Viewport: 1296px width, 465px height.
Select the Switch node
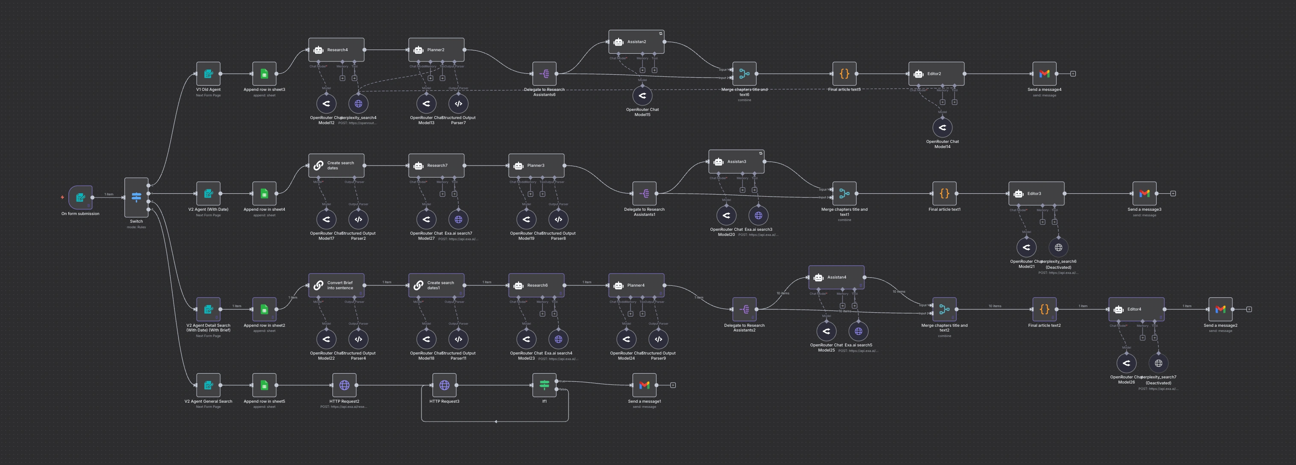136,198
